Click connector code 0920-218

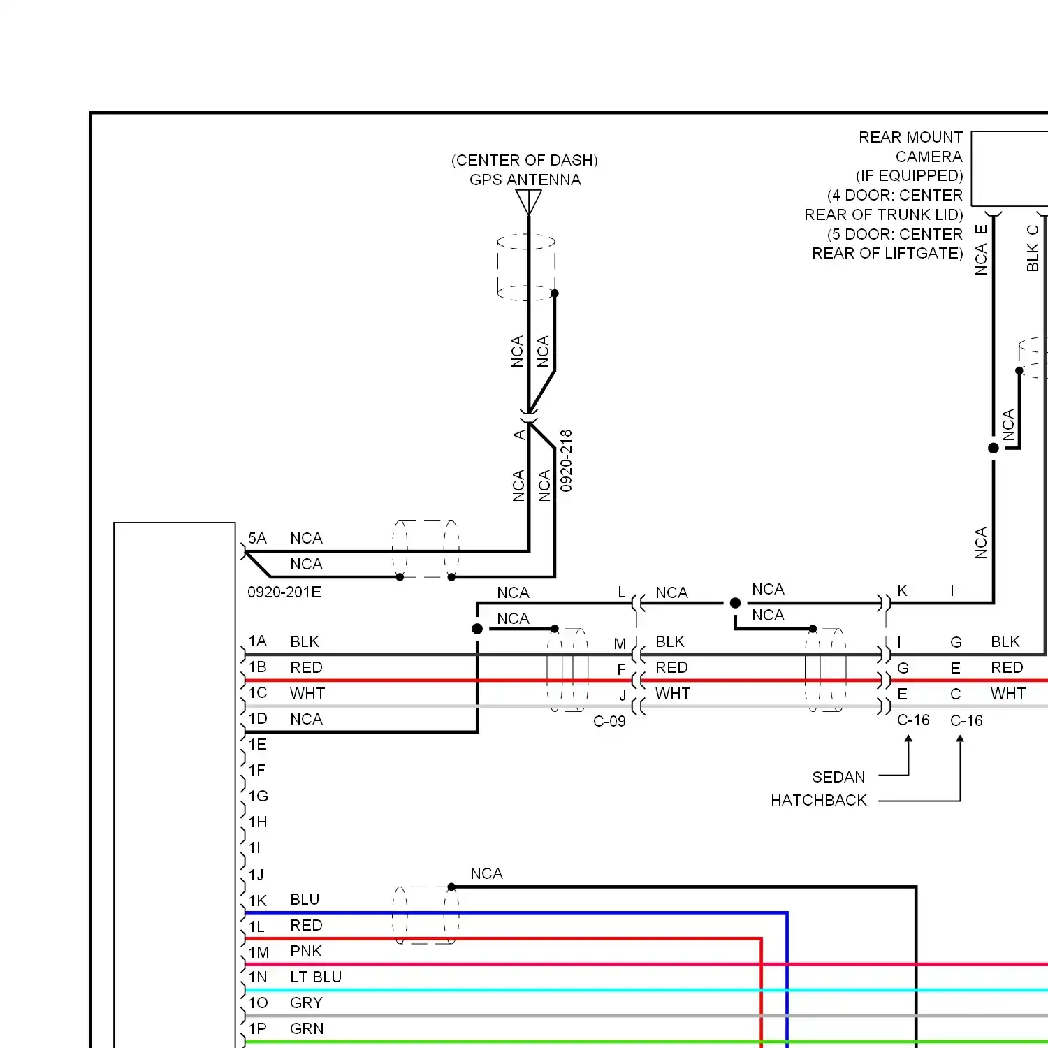pyautogui.click(x=566, y=460)
